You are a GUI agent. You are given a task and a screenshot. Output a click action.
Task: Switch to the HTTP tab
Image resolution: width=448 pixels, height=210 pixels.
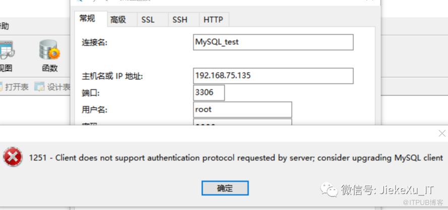[213, 20]
